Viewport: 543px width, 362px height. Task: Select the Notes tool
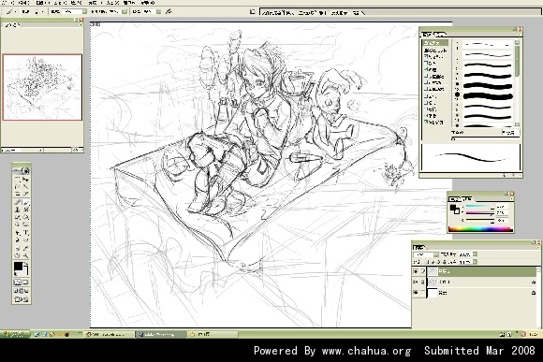tap(17, 249)
